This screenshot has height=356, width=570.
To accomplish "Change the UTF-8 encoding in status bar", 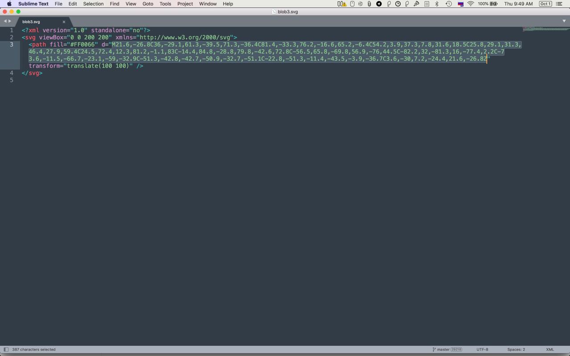I will coord(482,349).
